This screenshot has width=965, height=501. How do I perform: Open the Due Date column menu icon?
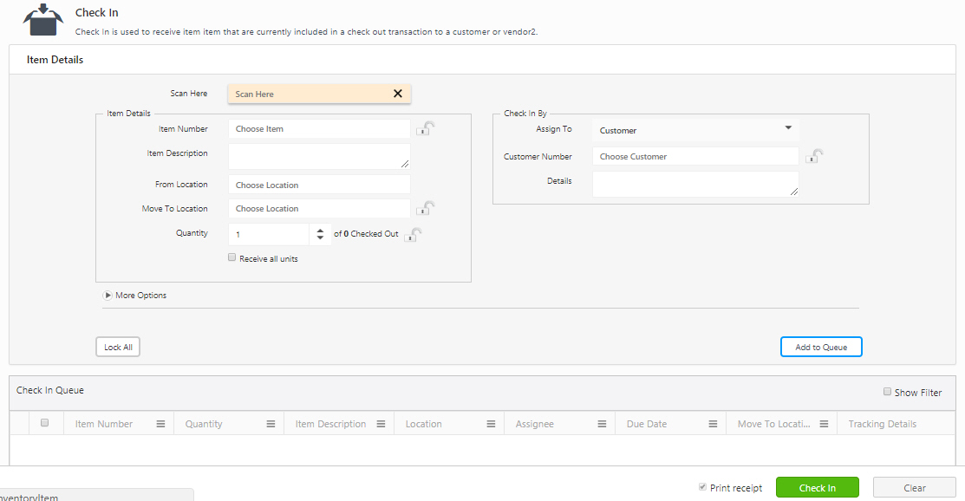(x=713, y=424)
